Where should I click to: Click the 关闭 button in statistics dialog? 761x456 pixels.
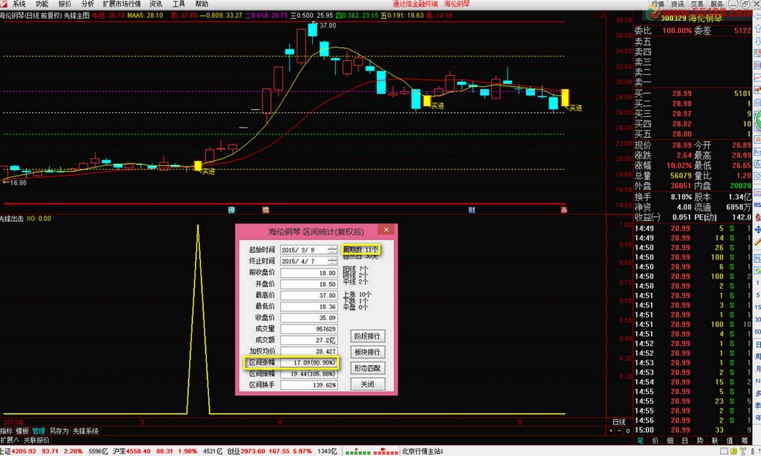pos(367,384)
